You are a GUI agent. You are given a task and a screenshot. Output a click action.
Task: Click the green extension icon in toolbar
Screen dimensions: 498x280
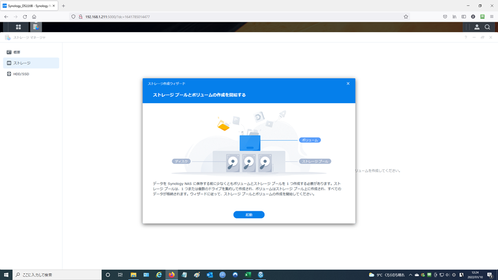[x=482, y=17]
